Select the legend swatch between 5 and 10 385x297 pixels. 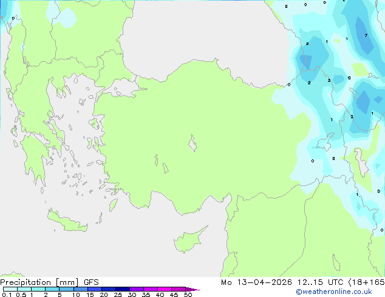[x=66, y=289]
